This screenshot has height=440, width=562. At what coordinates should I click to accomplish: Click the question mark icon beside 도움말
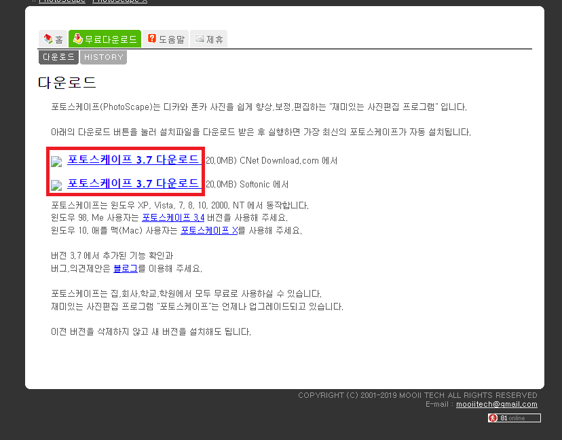tap(152, 38)
